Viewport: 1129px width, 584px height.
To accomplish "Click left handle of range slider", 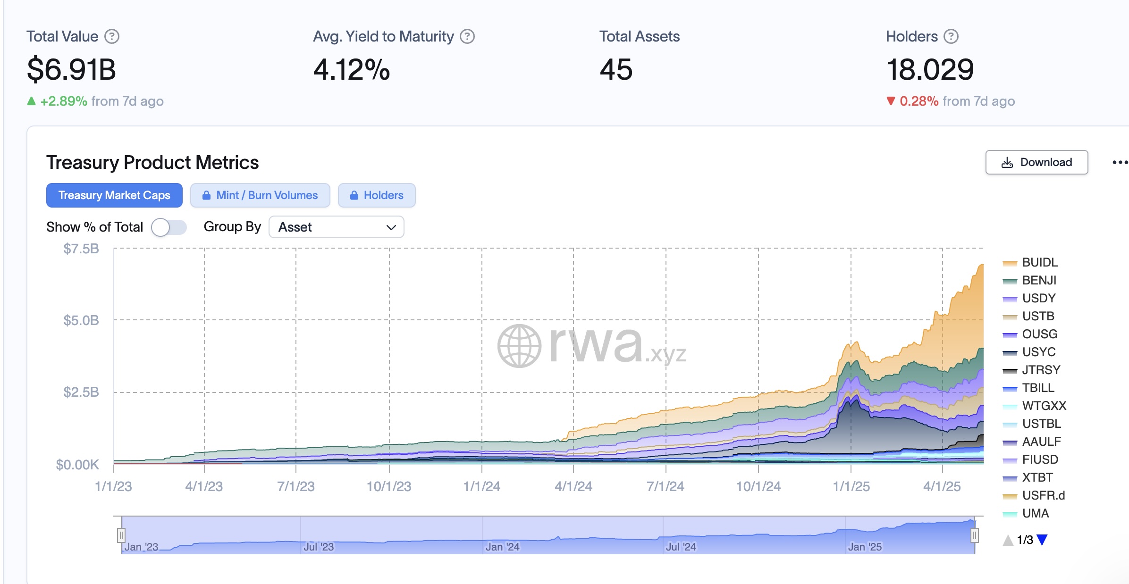I will point(121,535).
